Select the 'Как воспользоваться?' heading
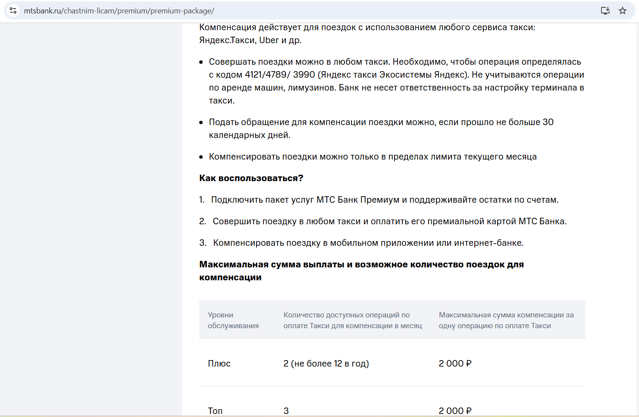 (x=251, y=178)
